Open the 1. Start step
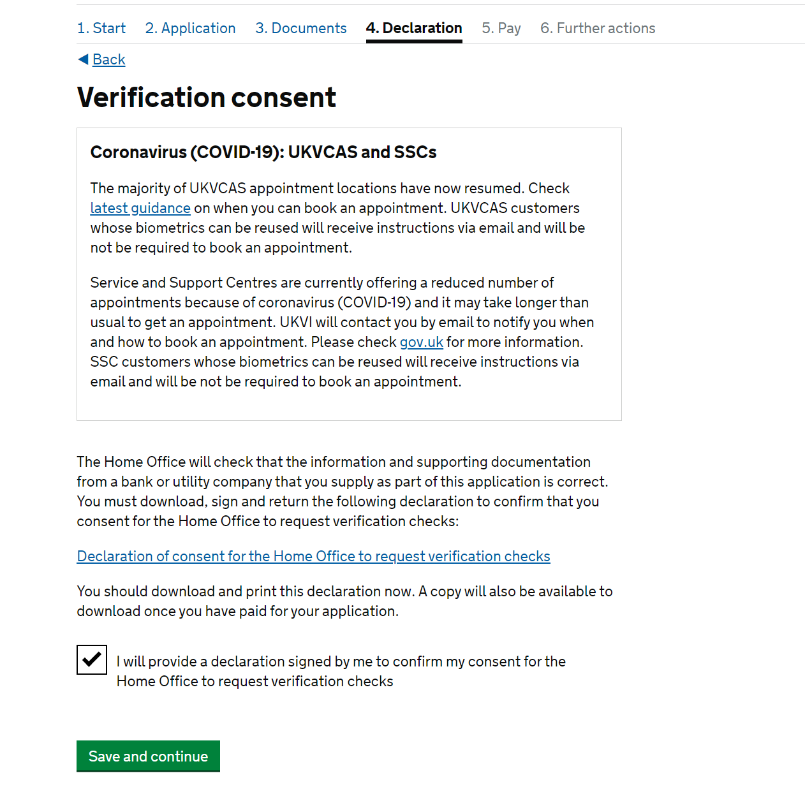Viewport: 805px width, 787px height. click(x=101, y=28)
